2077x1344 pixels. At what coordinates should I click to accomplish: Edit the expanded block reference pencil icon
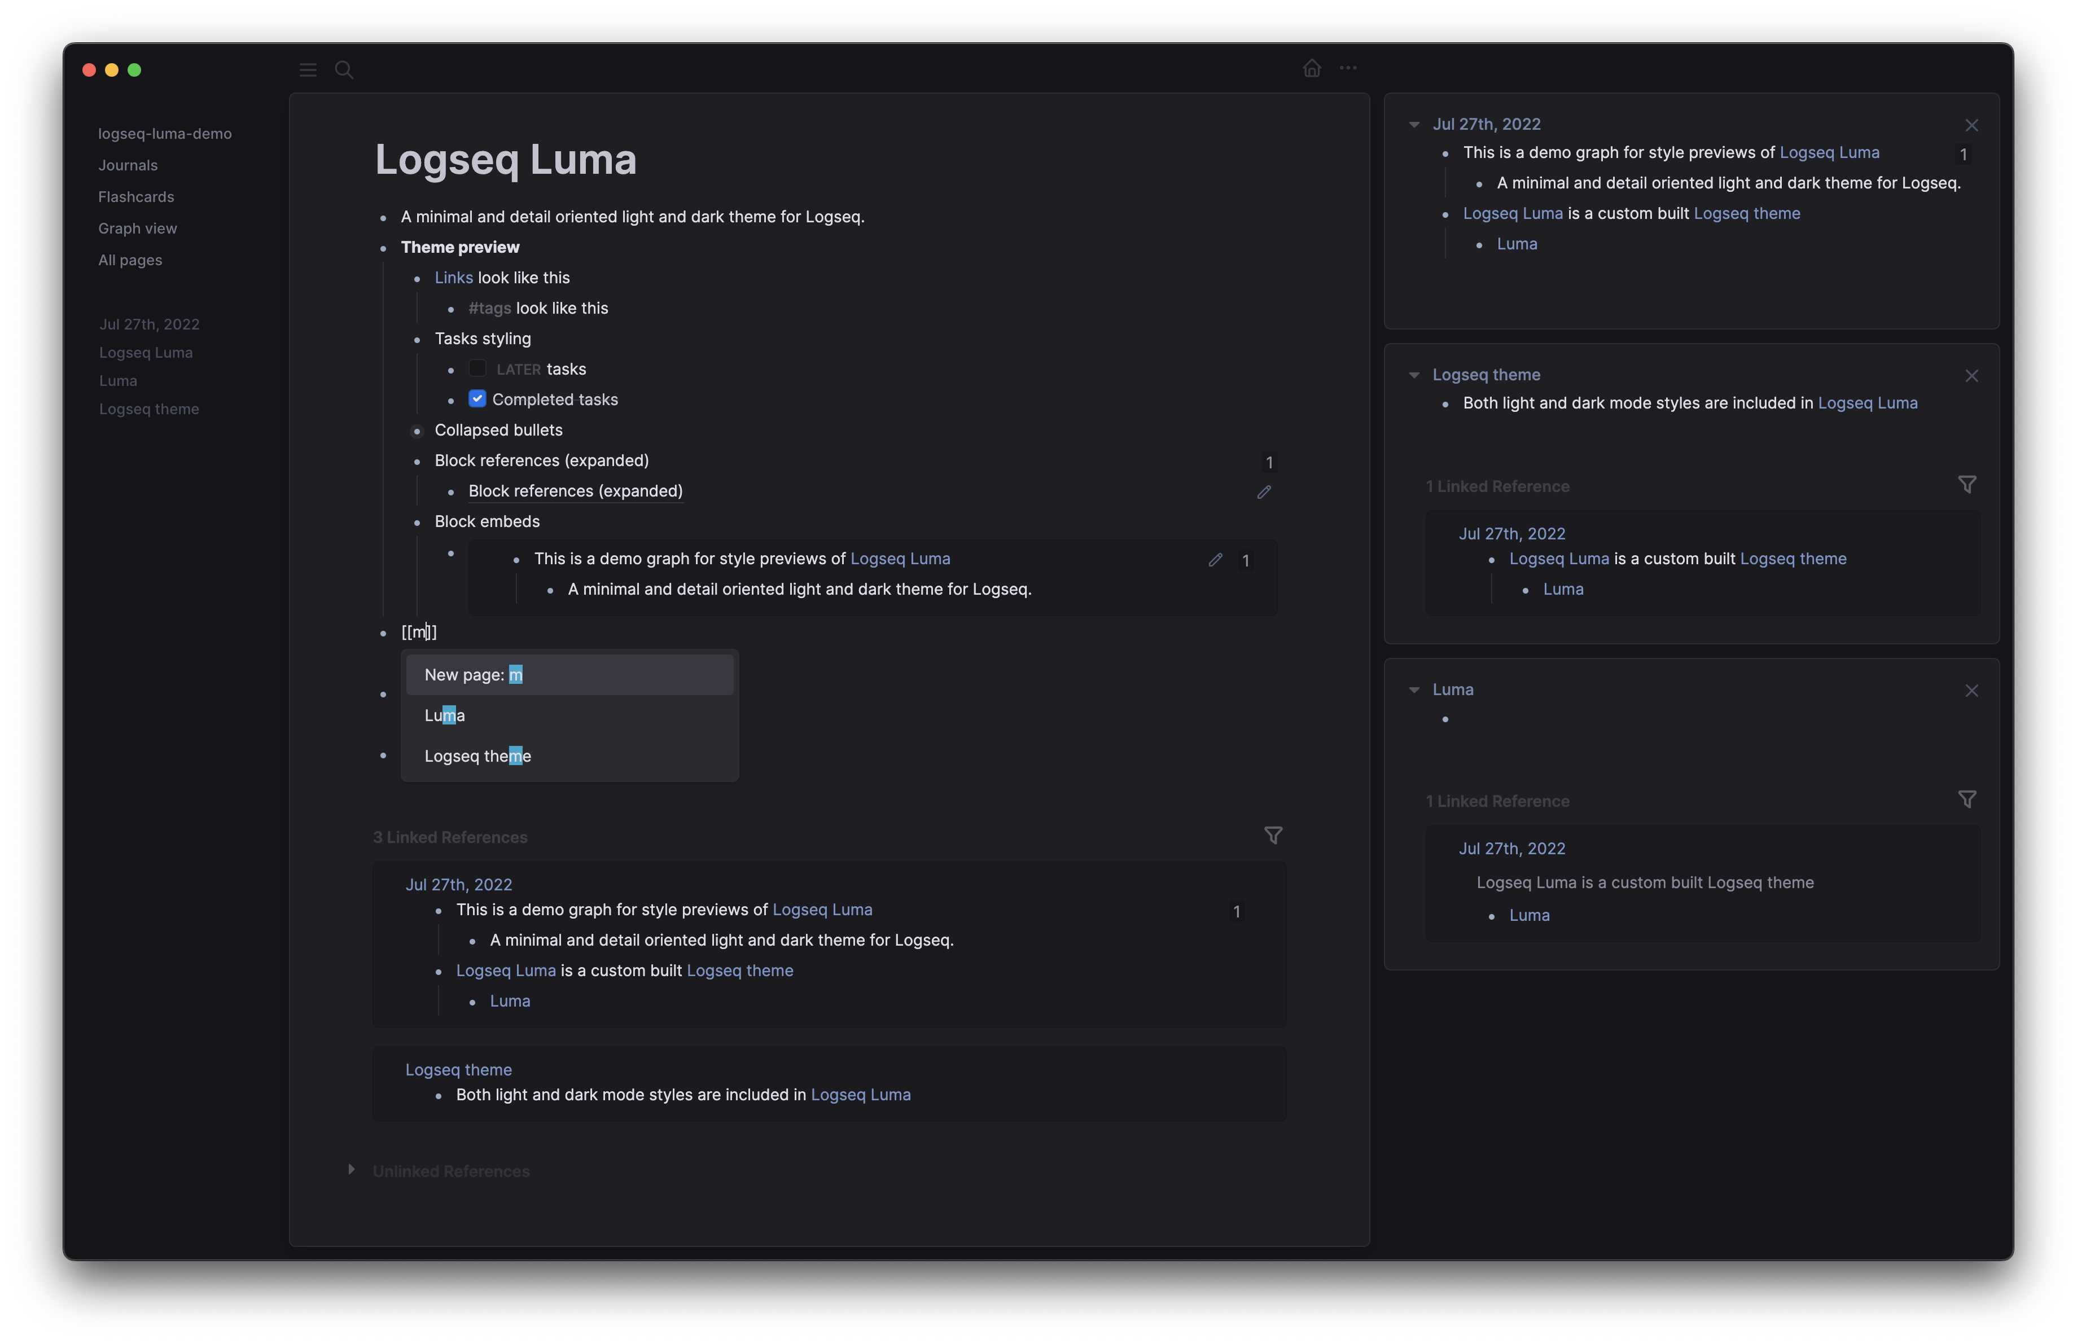point(1264,492)
